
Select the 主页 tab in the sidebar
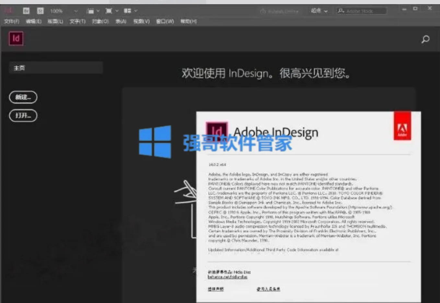pyautogui.click(x=56, y=68)
